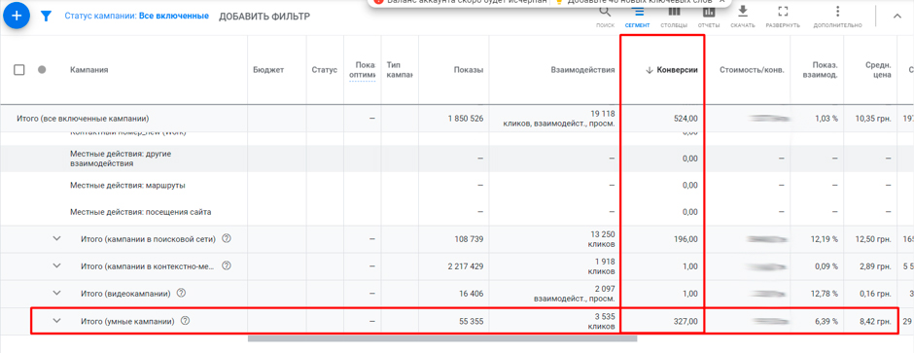
Task: Click the video campaigns impressions 16 406
Action: click(x=471, y=293)
